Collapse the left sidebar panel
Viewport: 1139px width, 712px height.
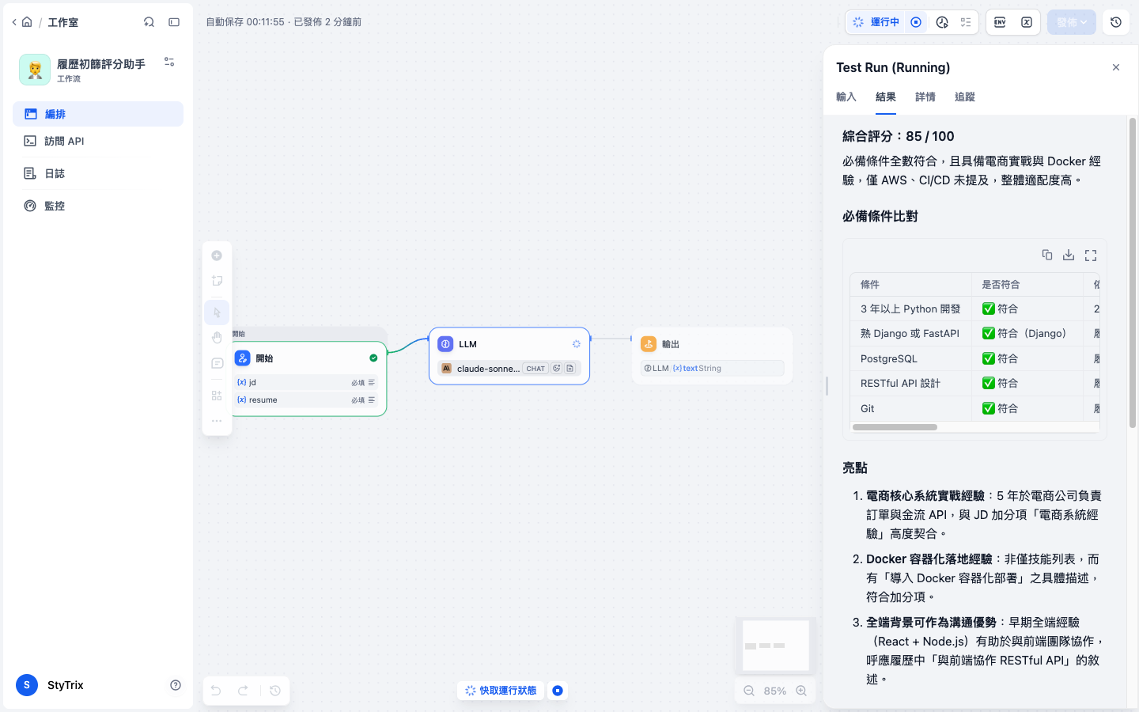174,22
